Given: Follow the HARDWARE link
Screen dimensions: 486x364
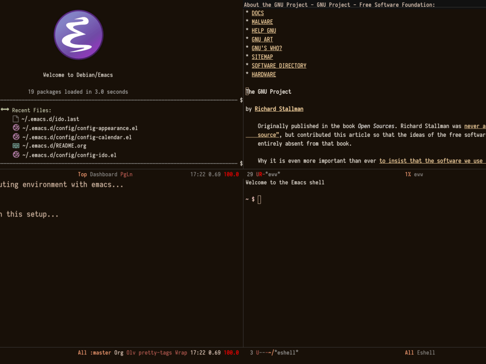Looking at the screenshot, I should (x=264, y=74).
